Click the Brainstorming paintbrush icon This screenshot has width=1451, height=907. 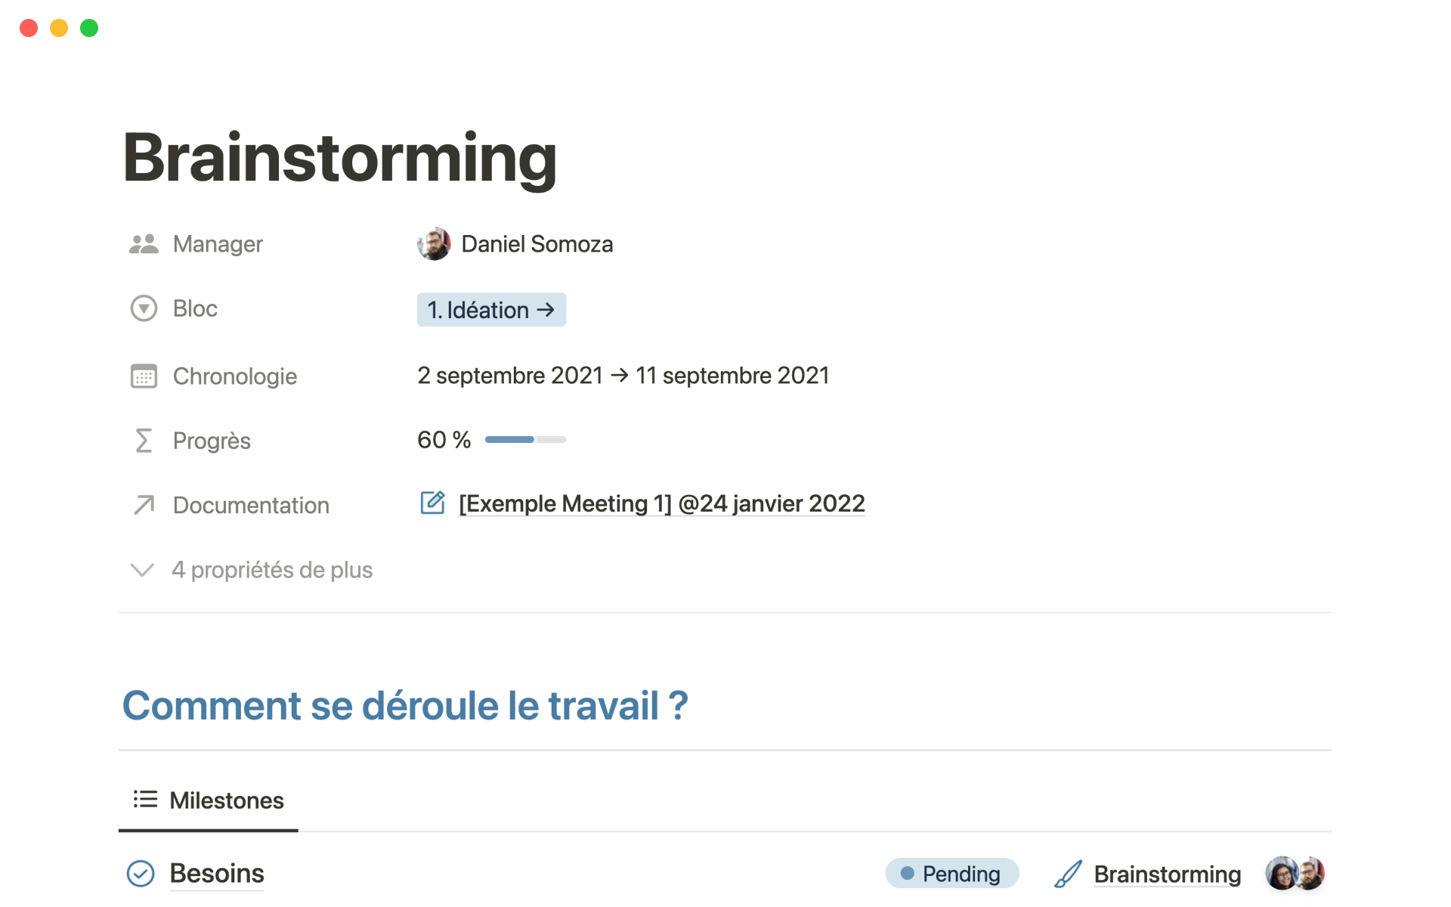[1068, 874]
